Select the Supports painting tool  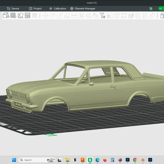point(88,16)
